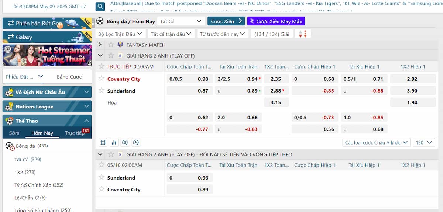Select first-half draw odds 1.94
443x212 pixels.
point(412,102)
